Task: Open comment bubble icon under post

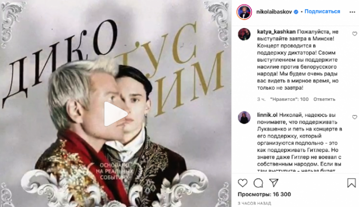Action: coord(258,183)
